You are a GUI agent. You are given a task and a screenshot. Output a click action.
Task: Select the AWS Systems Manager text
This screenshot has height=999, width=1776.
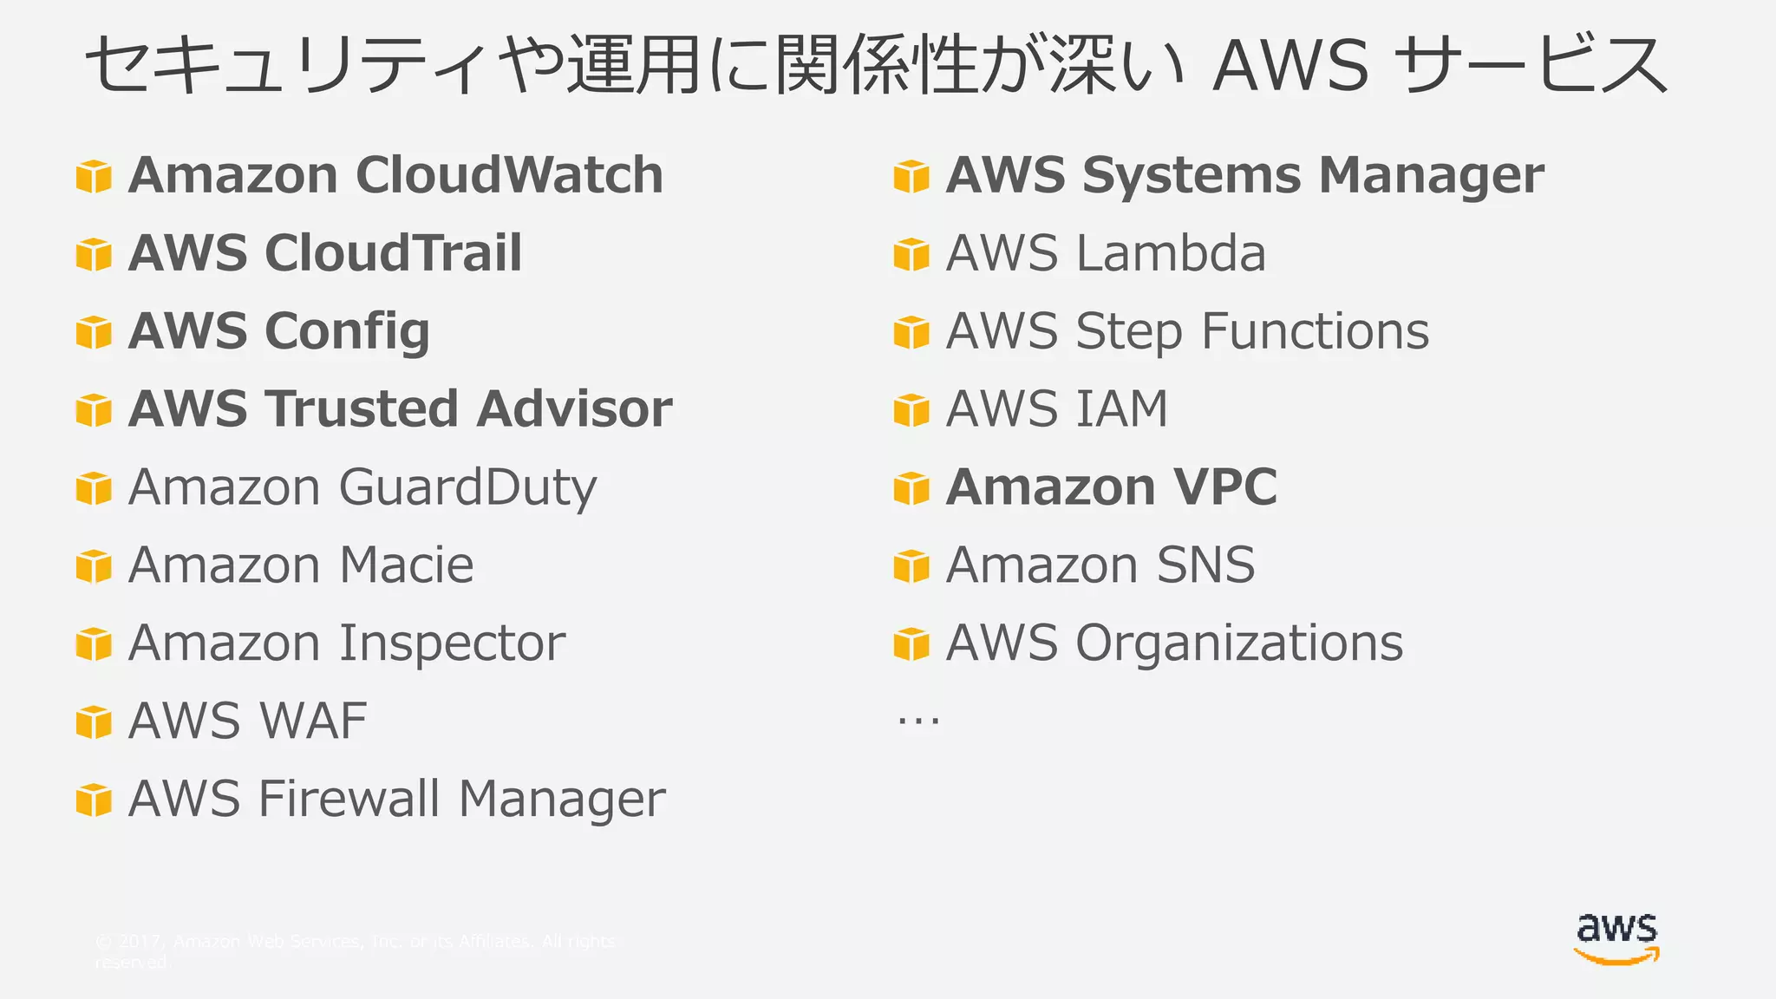(1244, 174)
